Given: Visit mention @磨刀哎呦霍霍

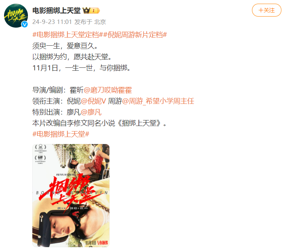Looking at the screenshot, I should [108, 90].
